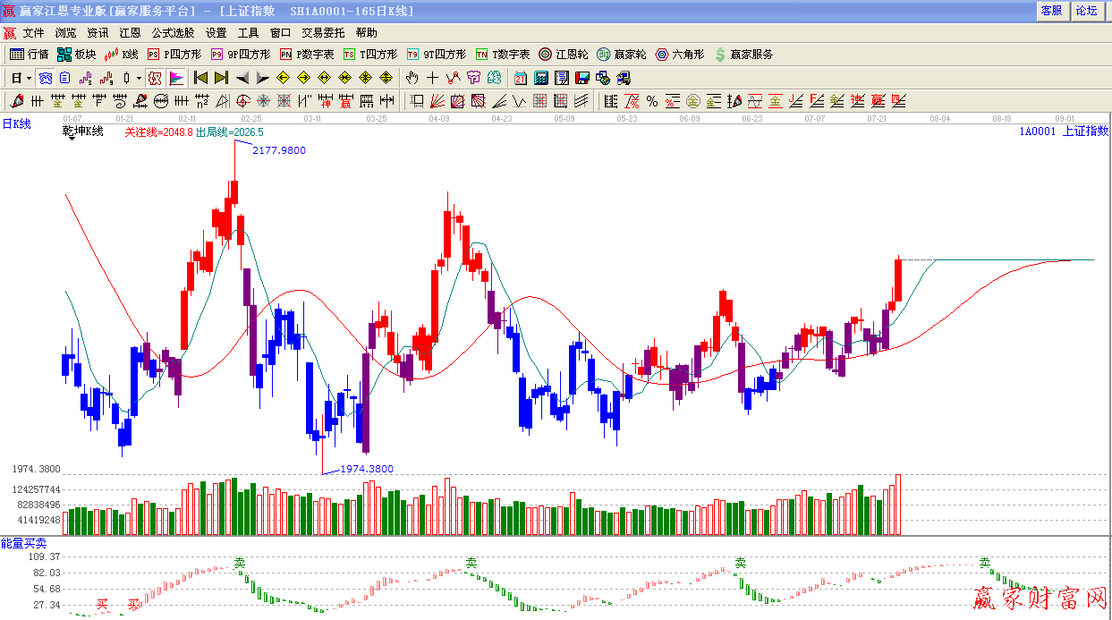Screen dimensions: 1112x620
Task: Toggle the active wave-pattern toolbar button
Action: coord(45,78)
